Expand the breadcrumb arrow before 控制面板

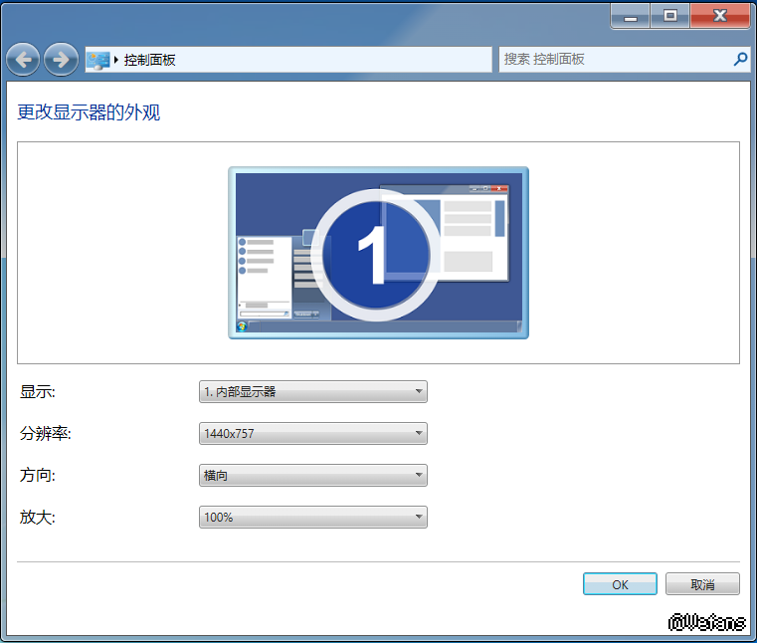[116, 60]
